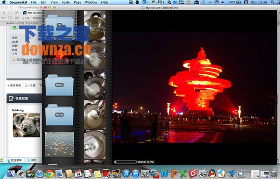280x179 pixels.
Task: Select the first mixing bowl thumbnail
Action: coord(95,25)
